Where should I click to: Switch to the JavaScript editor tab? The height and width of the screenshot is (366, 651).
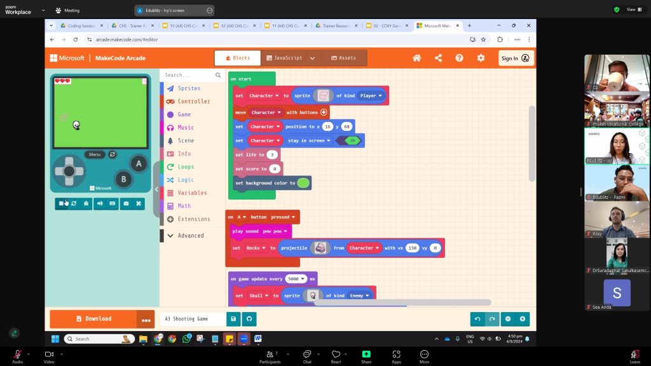click(x=284, y=58)
